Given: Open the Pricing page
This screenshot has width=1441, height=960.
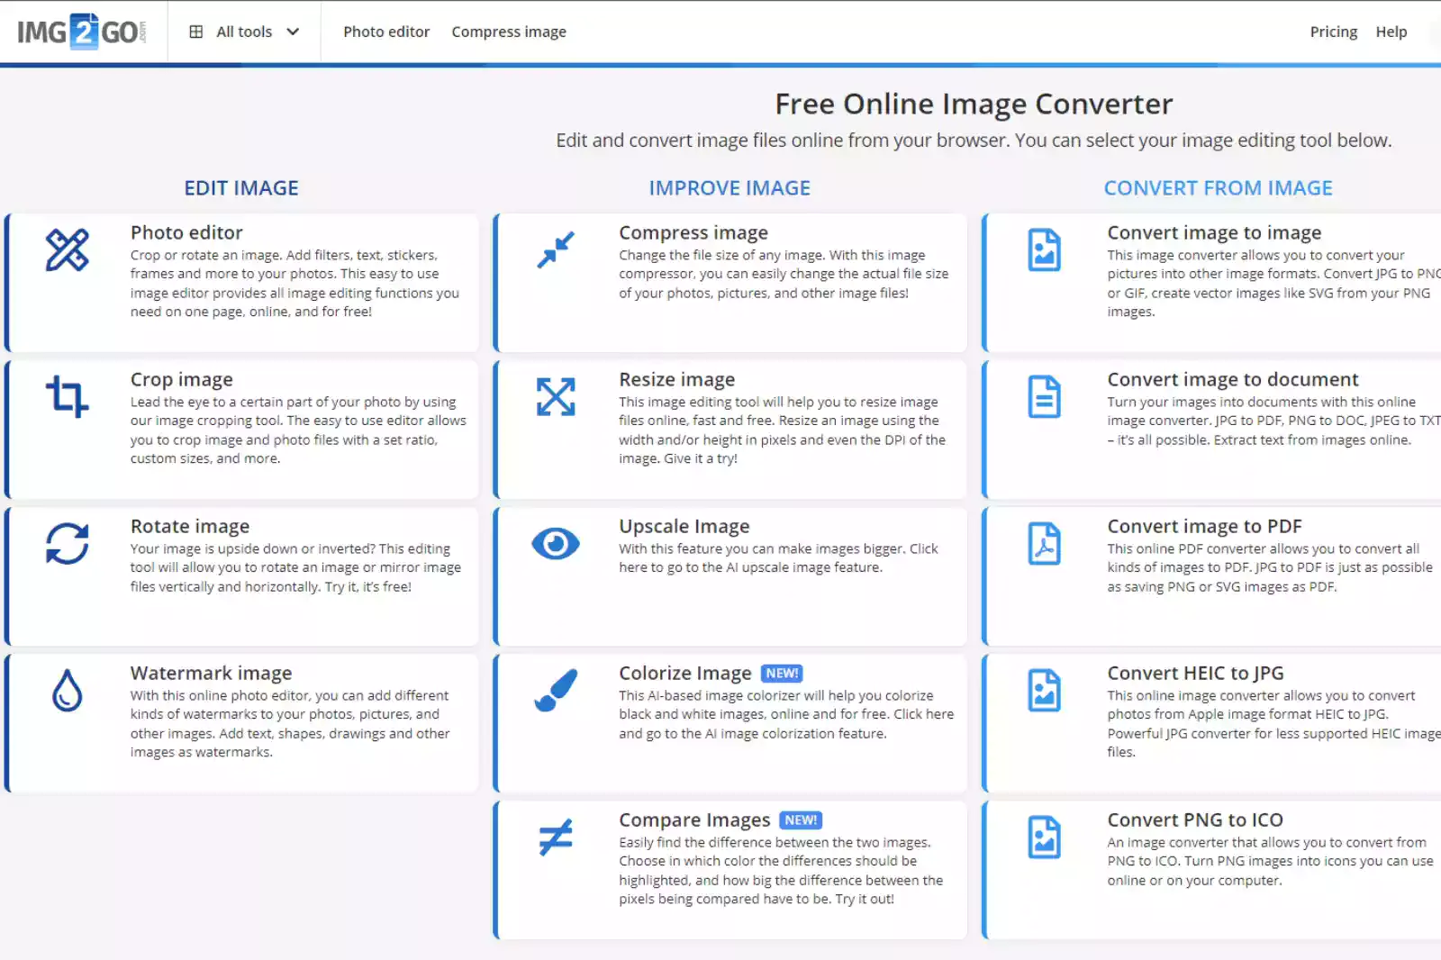Looking at the screenshot, I should pyautogui.click(x=1333, y=32).
